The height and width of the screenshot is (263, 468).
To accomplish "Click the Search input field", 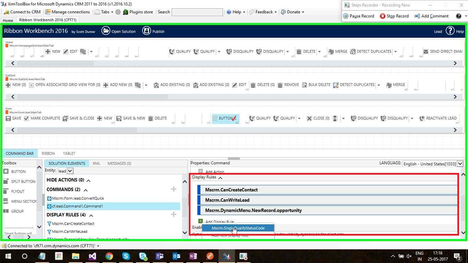I will (197, 12).
